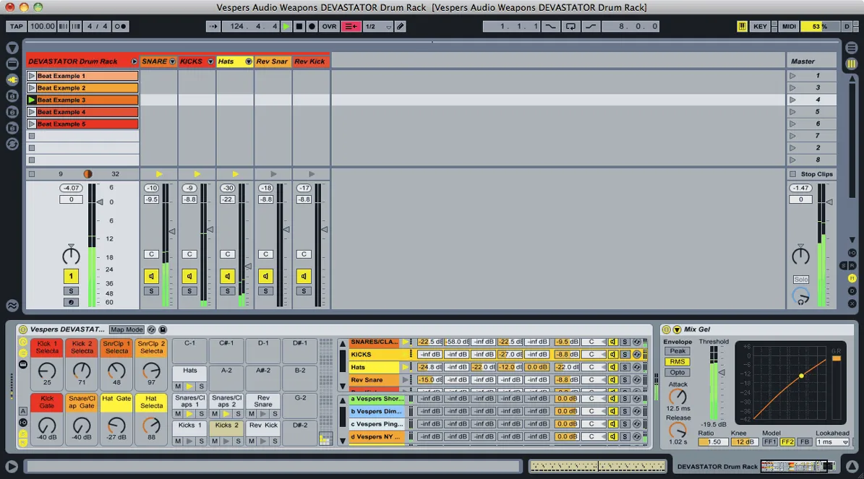Select the Rev Kick track header
The height and width of the screenshot is (479, 864).
(x=311, y=61)
